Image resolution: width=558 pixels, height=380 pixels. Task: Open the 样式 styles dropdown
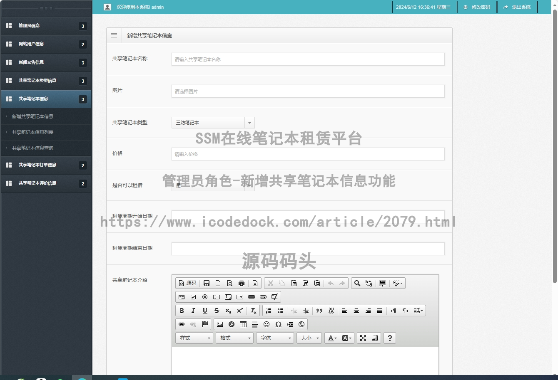click(x=194, y=338)
